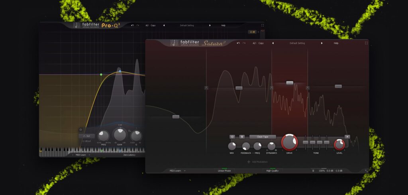Click the second band level handle
The height and width of the screenshot is (195, 408).
point(239,88)
